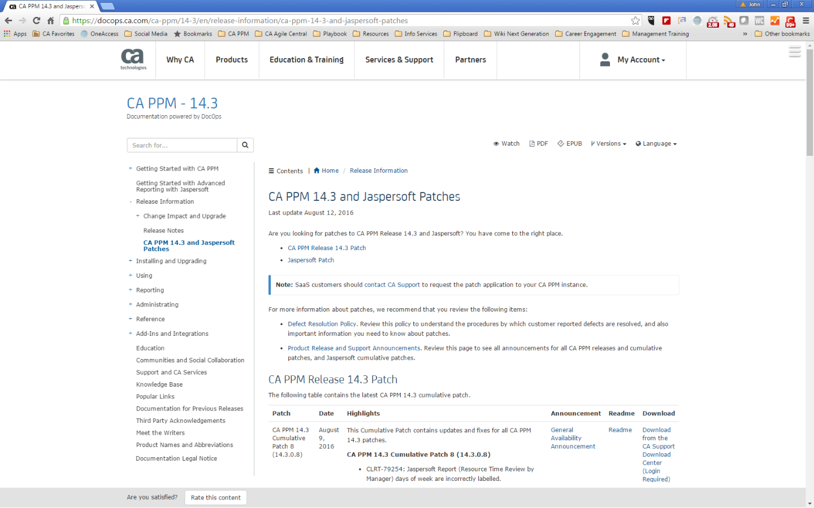Click the page vertical scrollbar thumb
The height and width of the screenshot is (508, 814).
pos(809,102)
